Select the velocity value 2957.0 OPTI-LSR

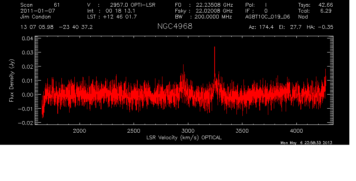133,5
